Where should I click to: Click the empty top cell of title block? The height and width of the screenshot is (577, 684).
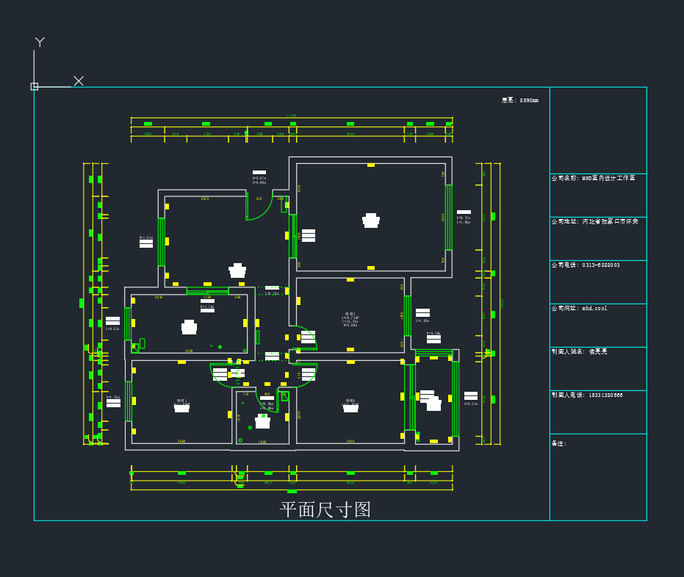click(x=598, y=129)
